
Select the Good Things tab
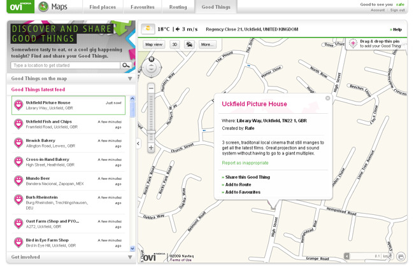pyautogui.click(x=216, y=7)
